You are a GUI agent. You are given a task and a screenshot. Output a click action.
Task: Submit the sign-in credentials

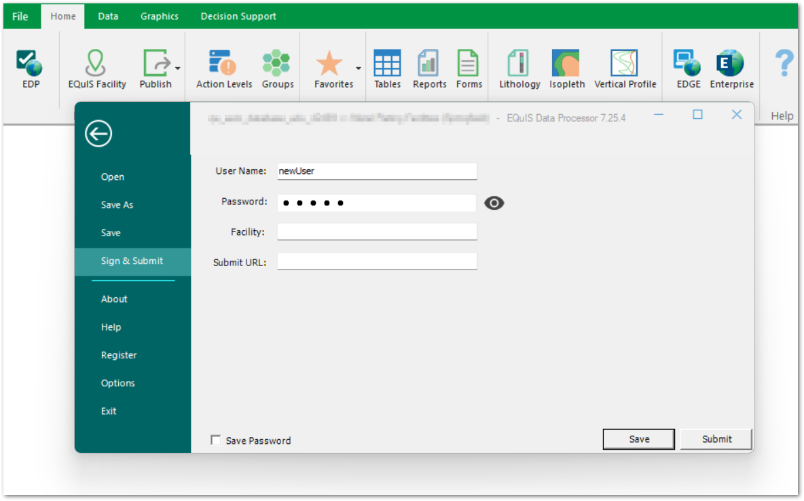coord(716,439)
